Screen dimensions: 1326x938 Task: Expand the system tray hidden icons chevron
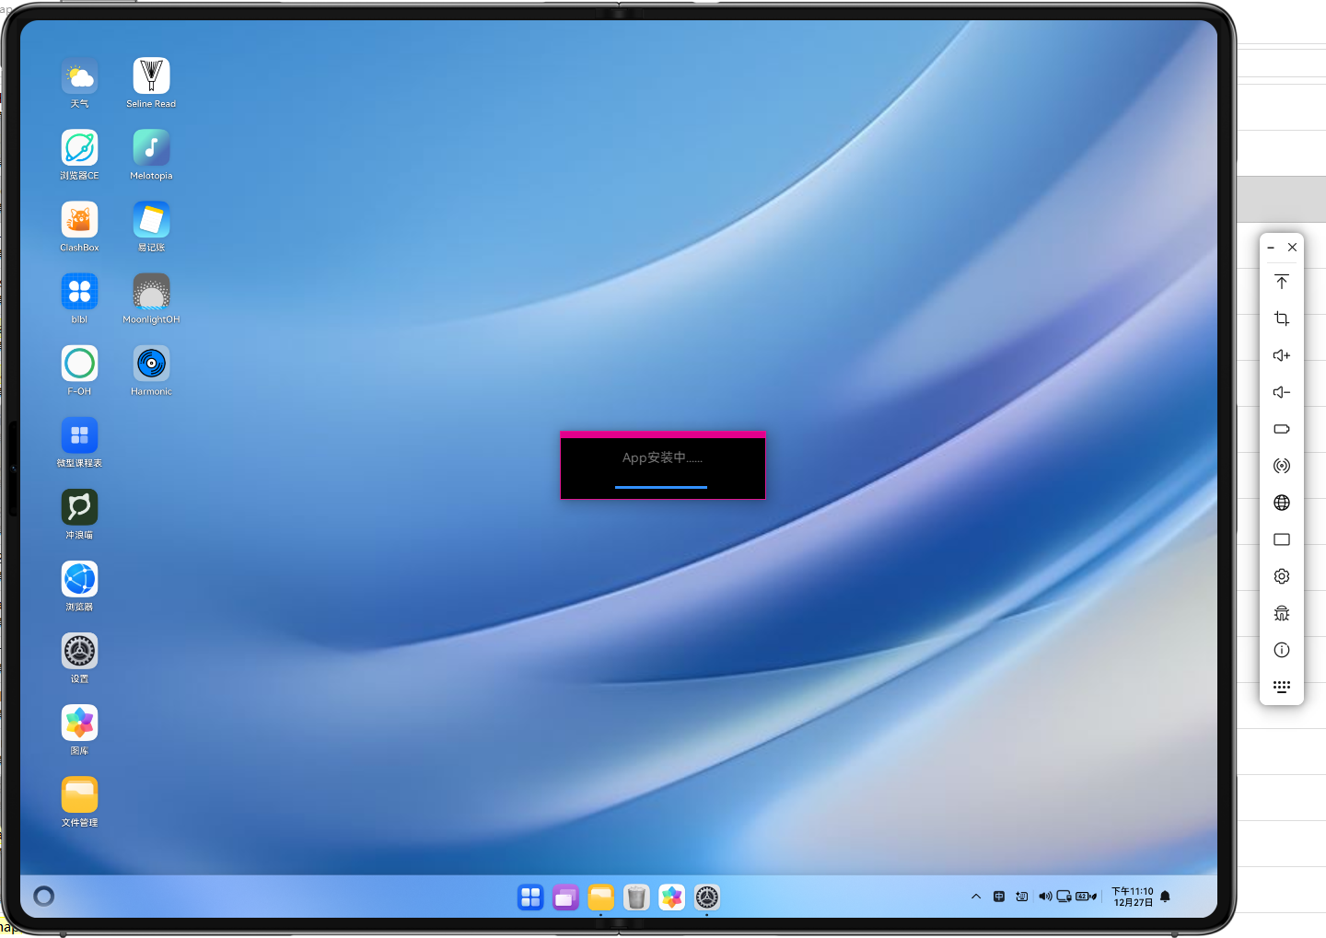(976, 897)
